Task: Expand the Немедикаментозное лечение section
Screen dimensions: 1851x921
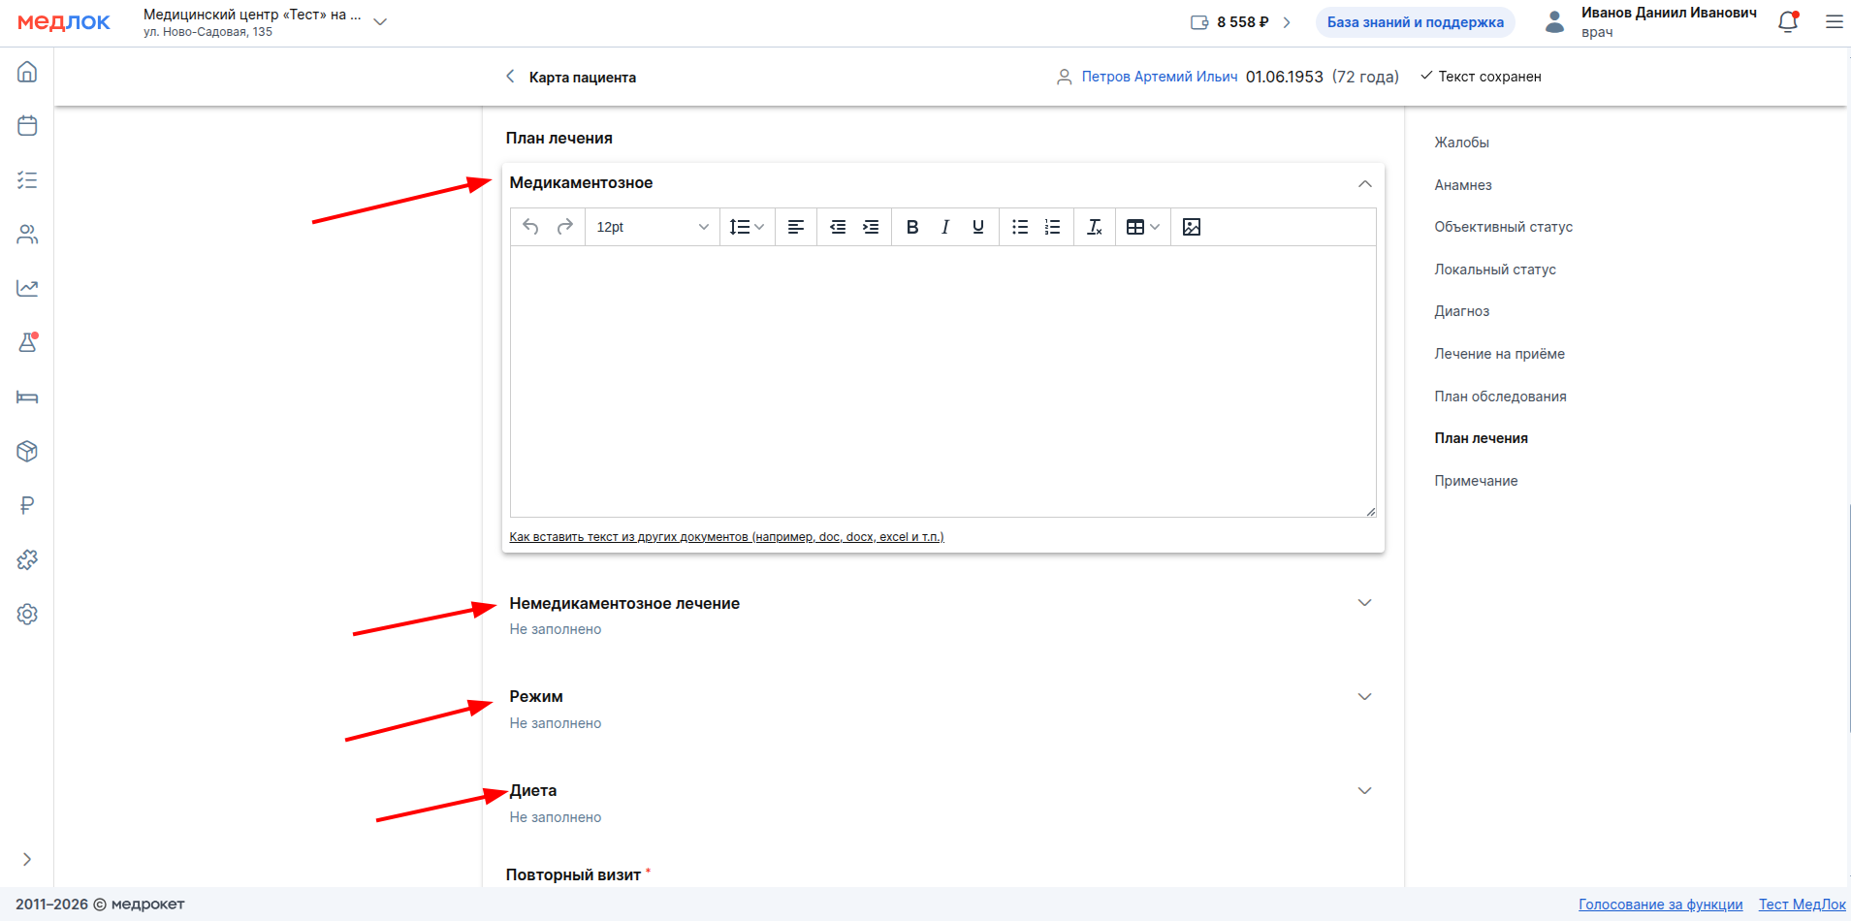Action: click(x=1364, y=603)
